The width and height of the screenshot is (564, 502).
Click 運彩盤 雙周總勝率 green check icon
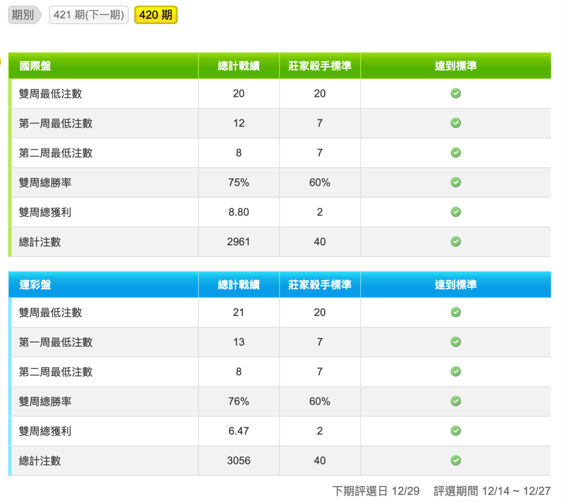pos(455,401)
